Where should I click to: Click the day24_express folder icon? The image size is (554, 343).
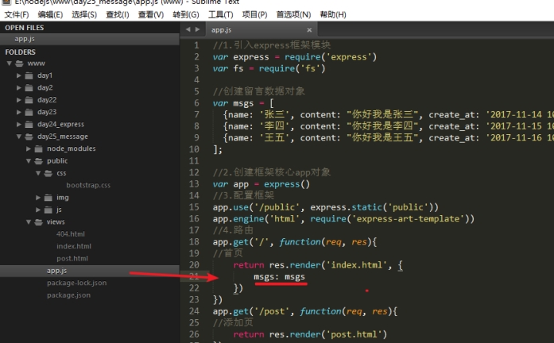click(29, 124)
